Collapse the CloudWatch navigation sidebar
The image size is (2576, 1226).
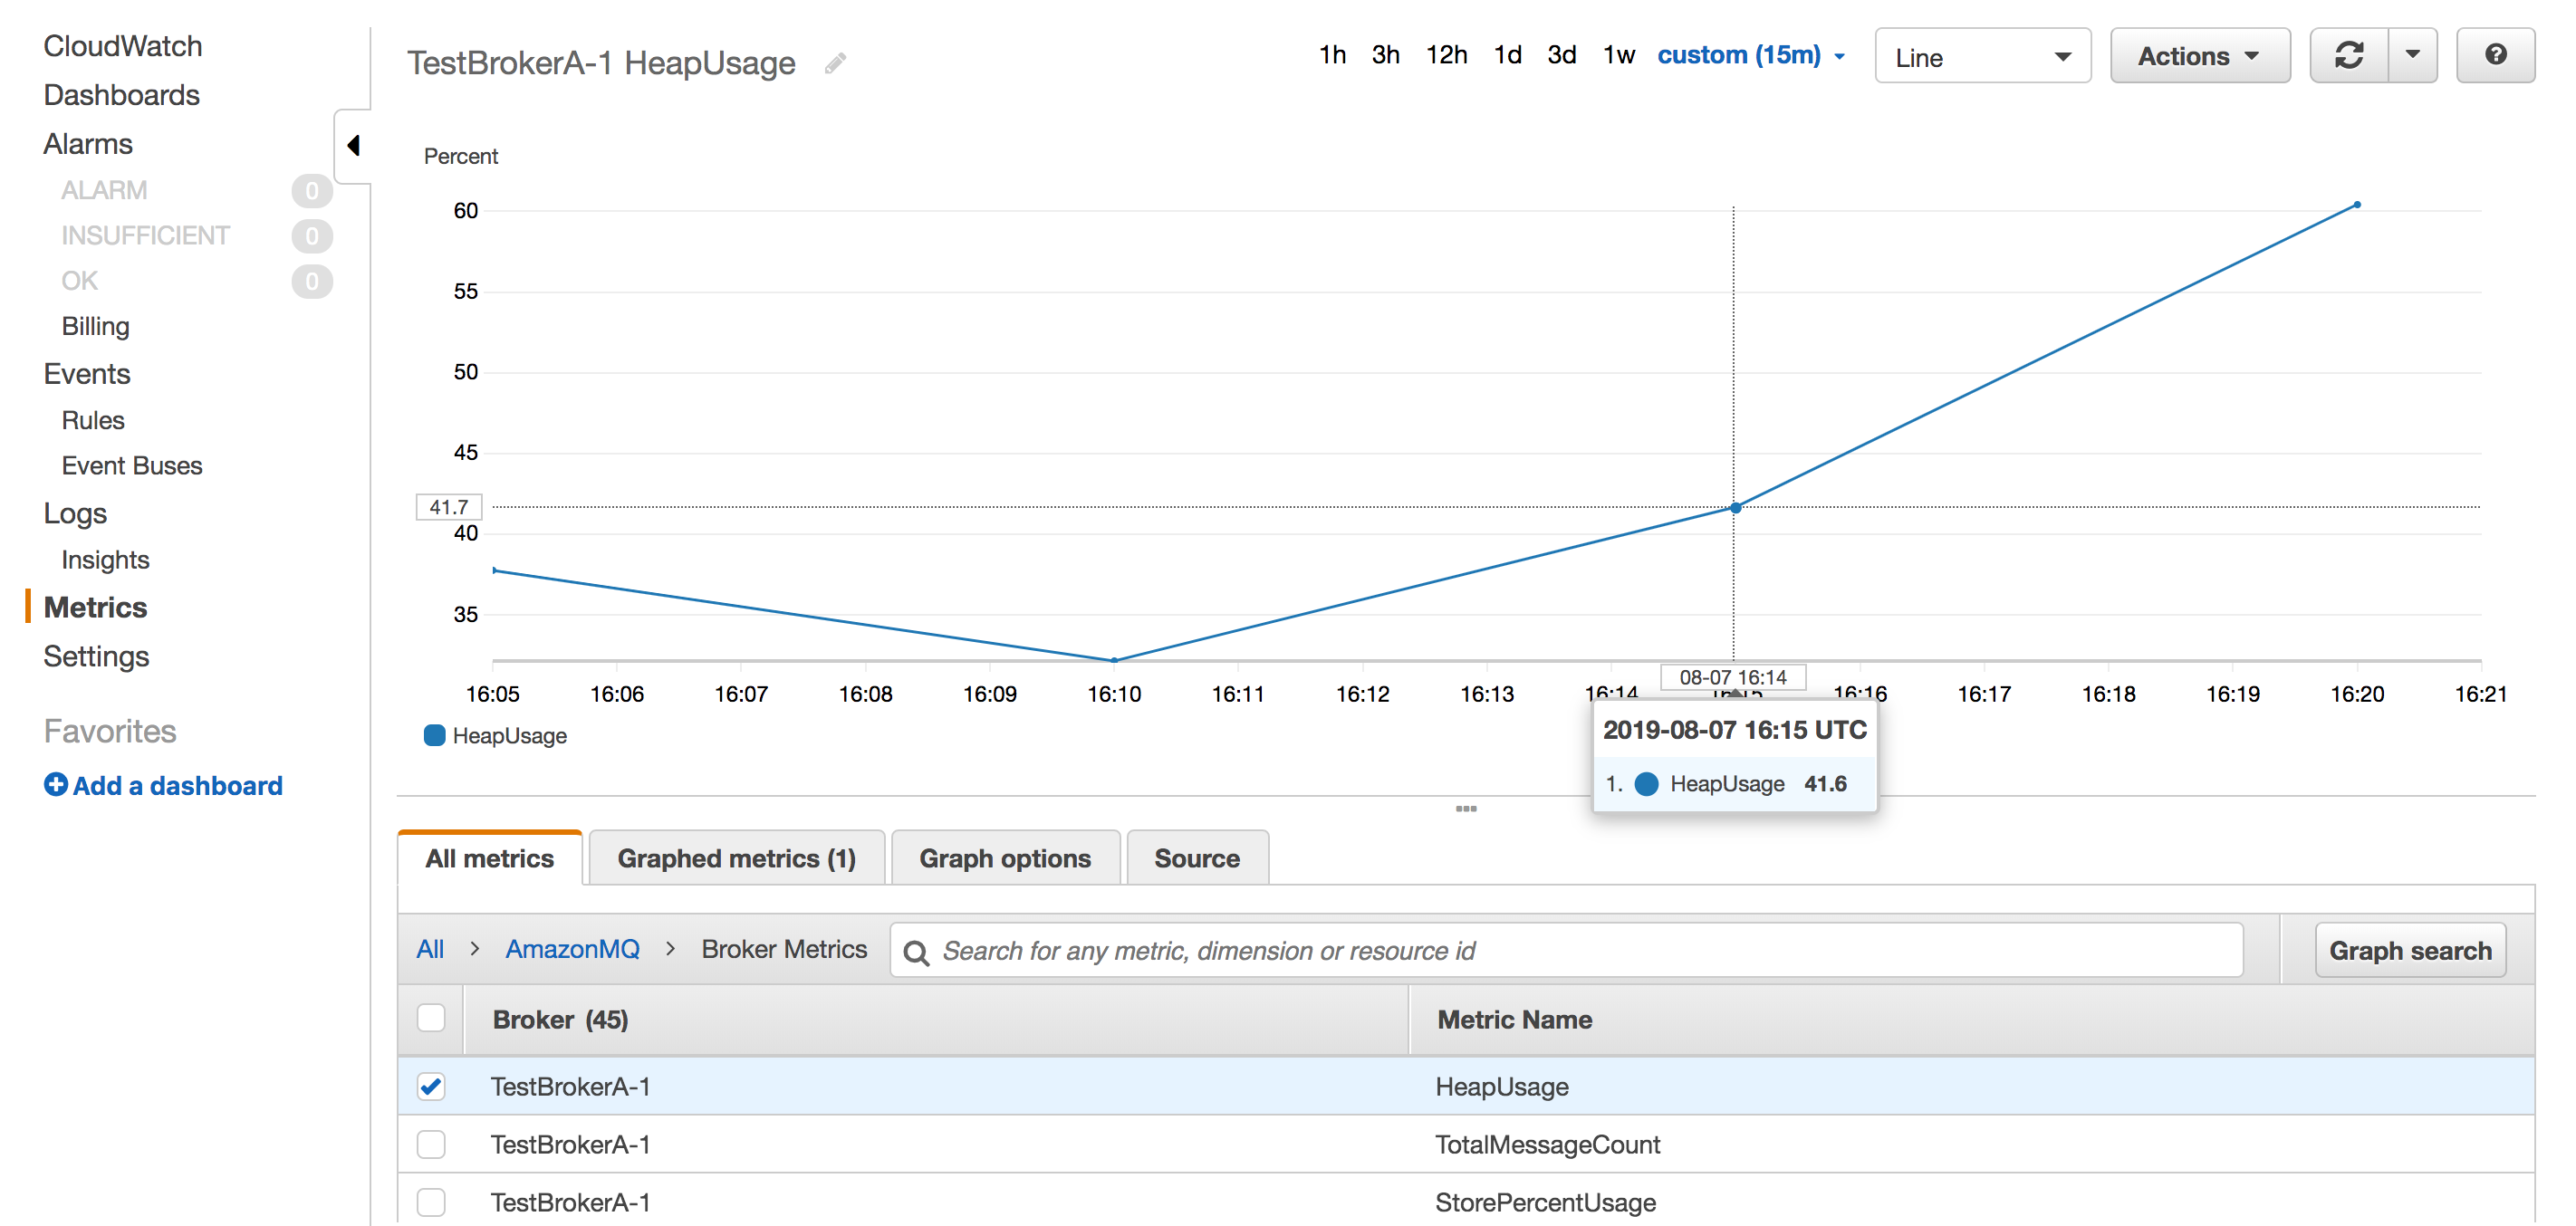[x=352, y=145]
